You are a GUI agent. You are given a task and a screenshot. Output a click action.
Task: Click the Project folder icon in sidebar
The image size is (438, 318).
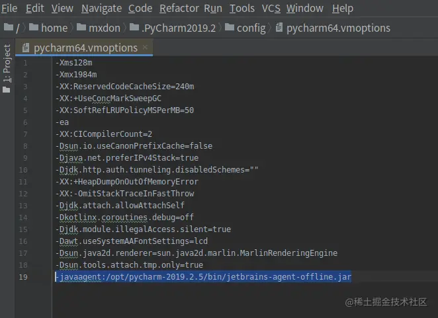click(6, 90)
